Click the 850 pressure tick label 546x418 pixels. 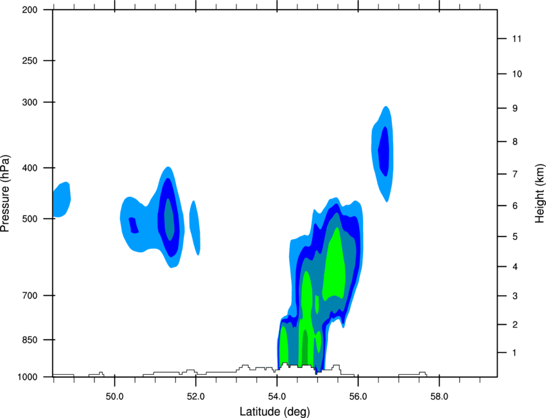30,340
